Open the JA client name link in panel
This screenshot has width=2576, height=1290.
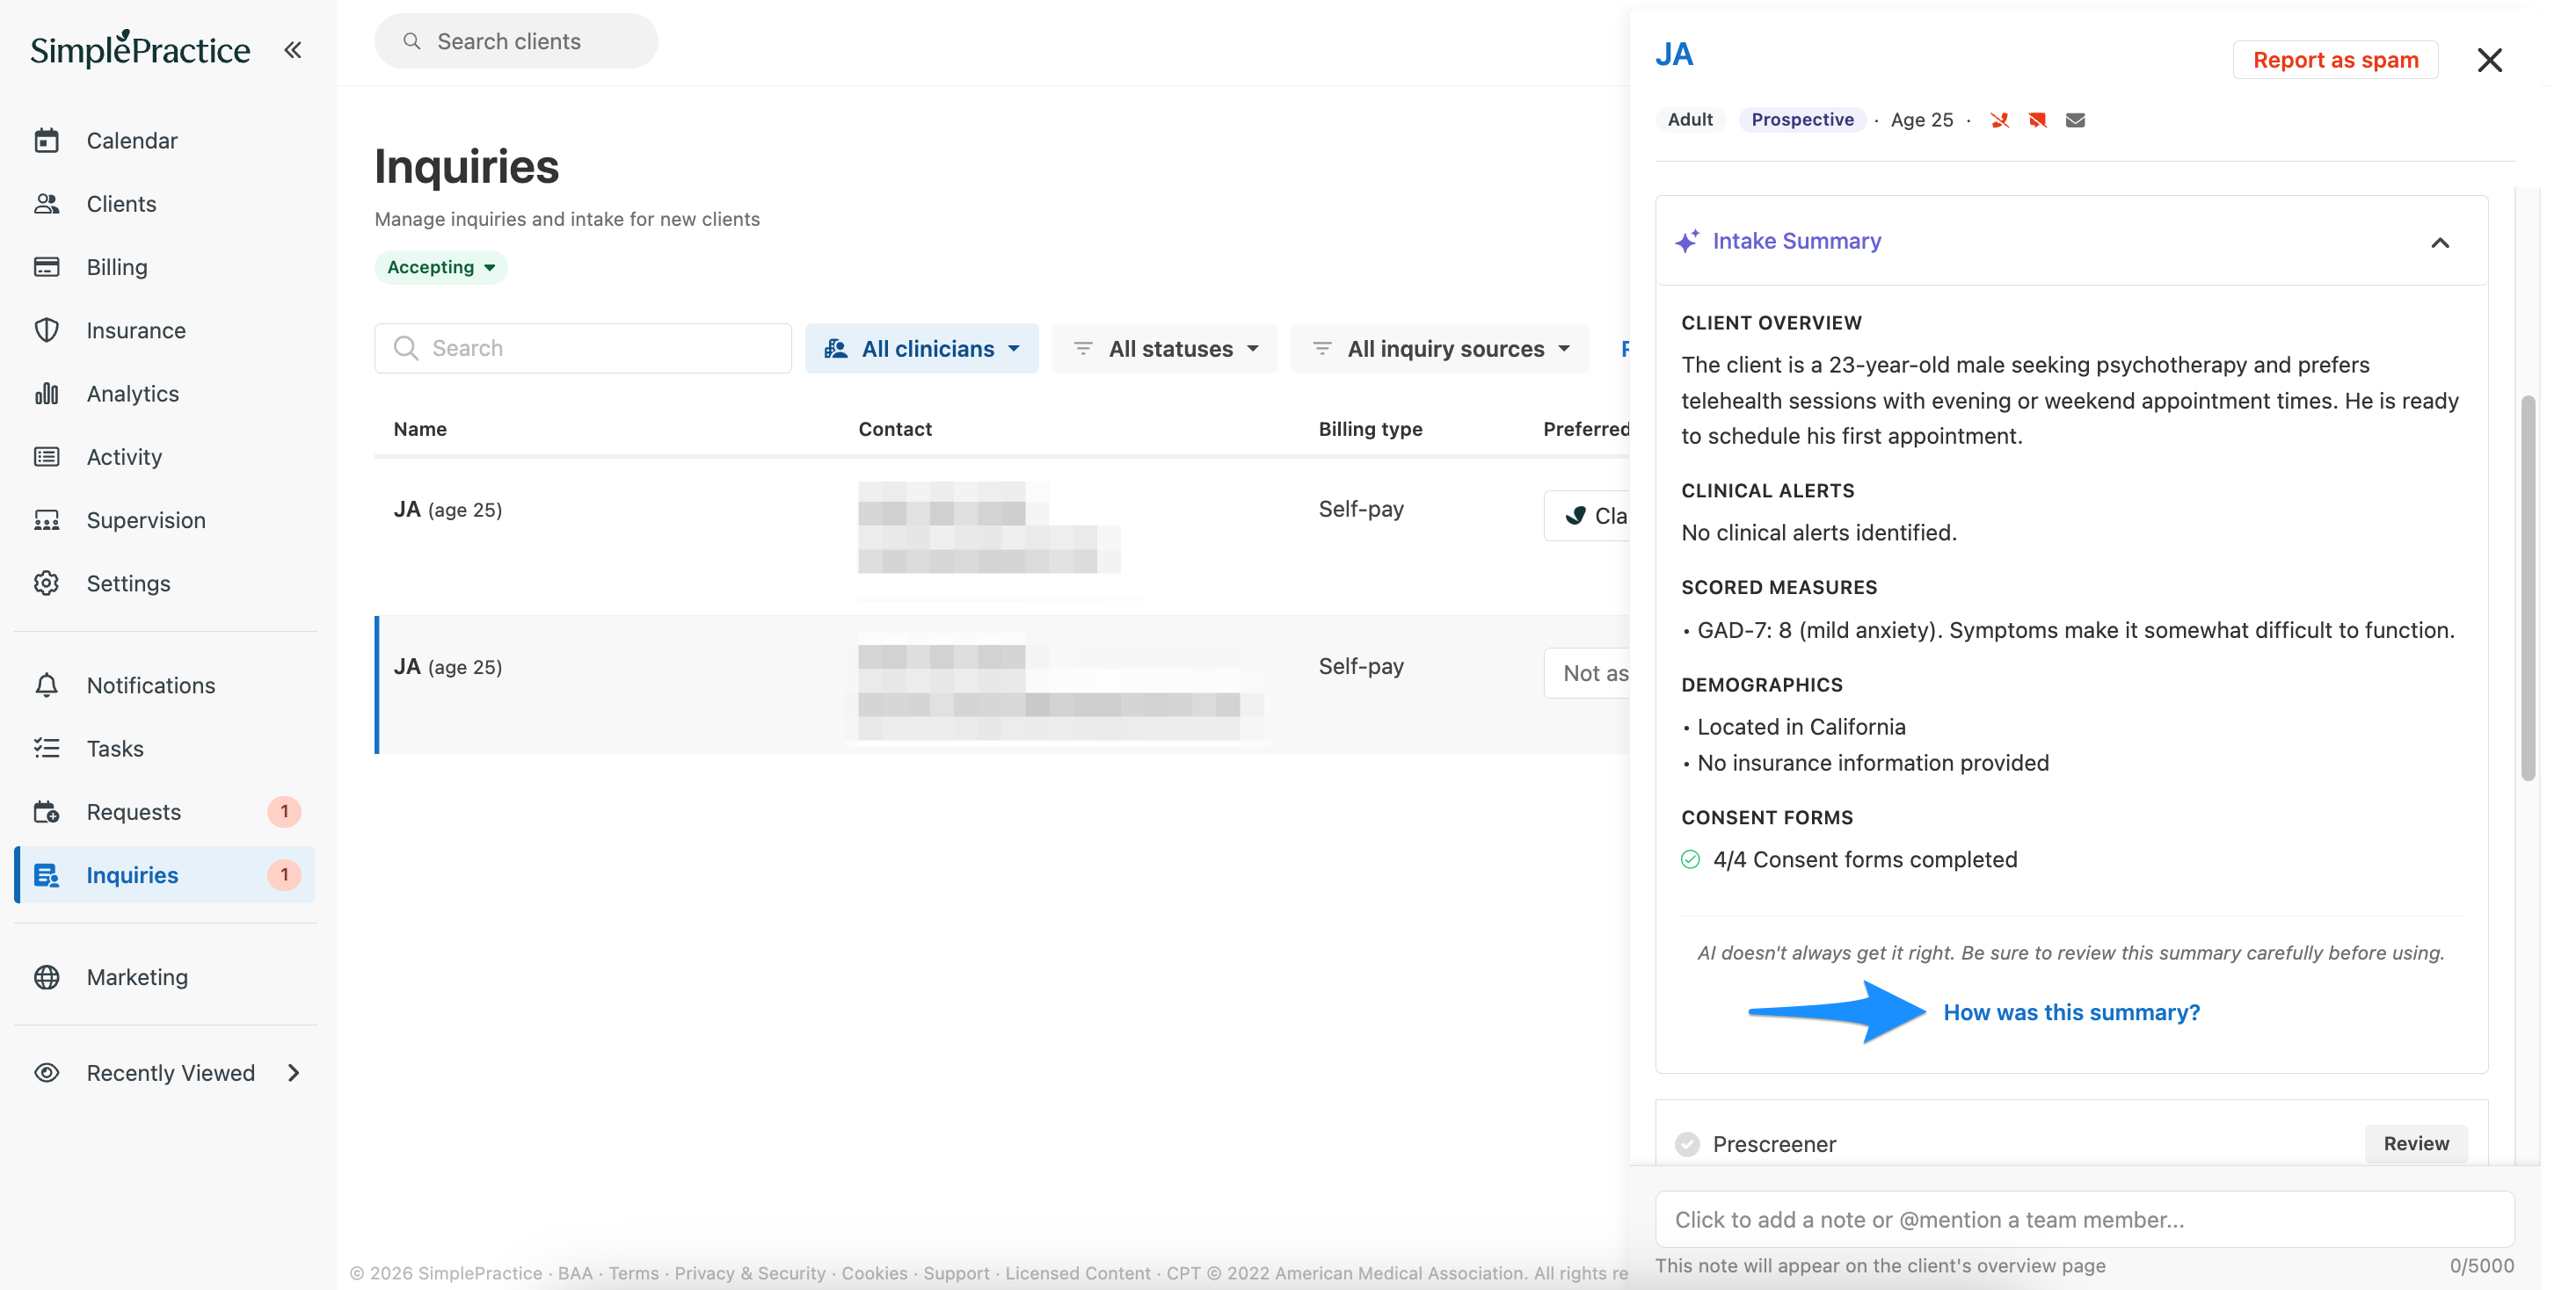click(x=1674, y=54)
